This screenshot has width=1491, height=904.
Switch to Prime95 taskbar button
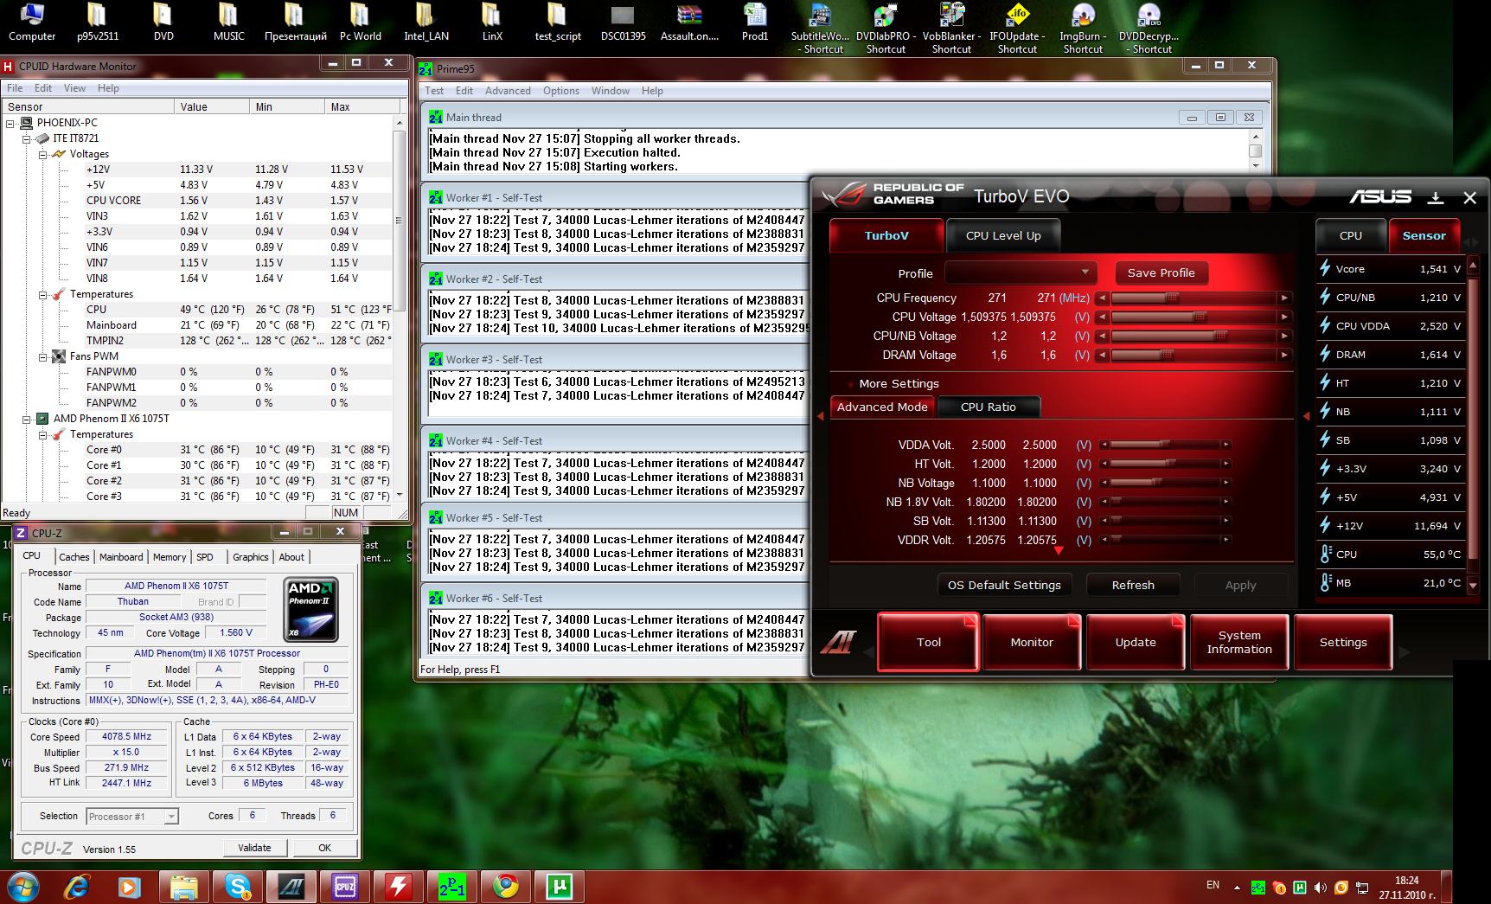(x=452, y=887)
